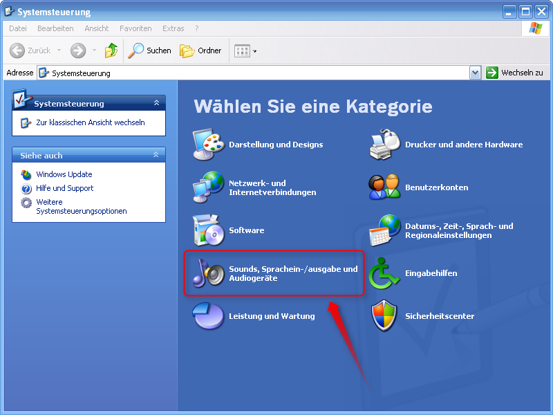The image size is (553, 415).
Task: Open the Sicherheitscenter category label
Action: coord(440,316)
